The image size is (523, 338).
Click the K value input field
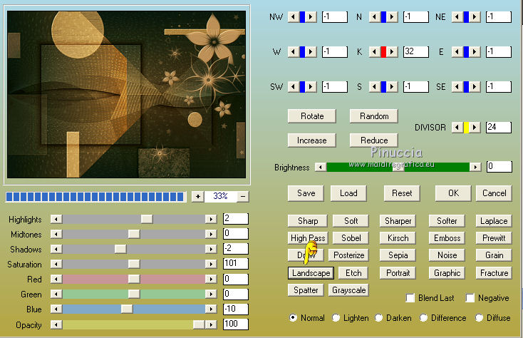pyautogui.click(x=415, y=52)
